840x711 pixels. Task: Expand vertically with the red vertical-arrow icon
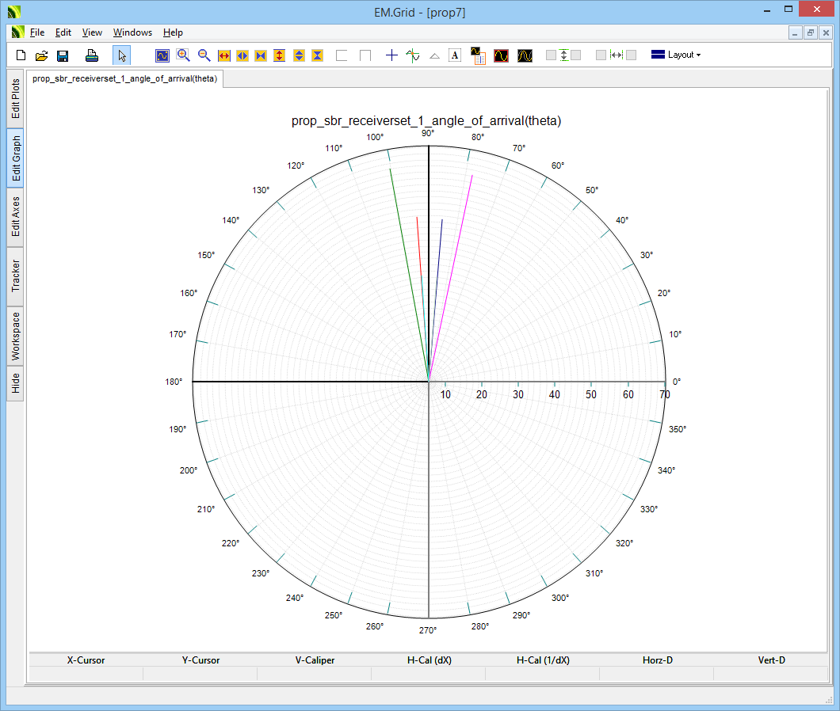279,55
